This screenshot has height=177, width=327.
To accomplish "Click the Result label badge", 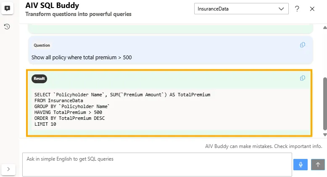I will [40, 79].
